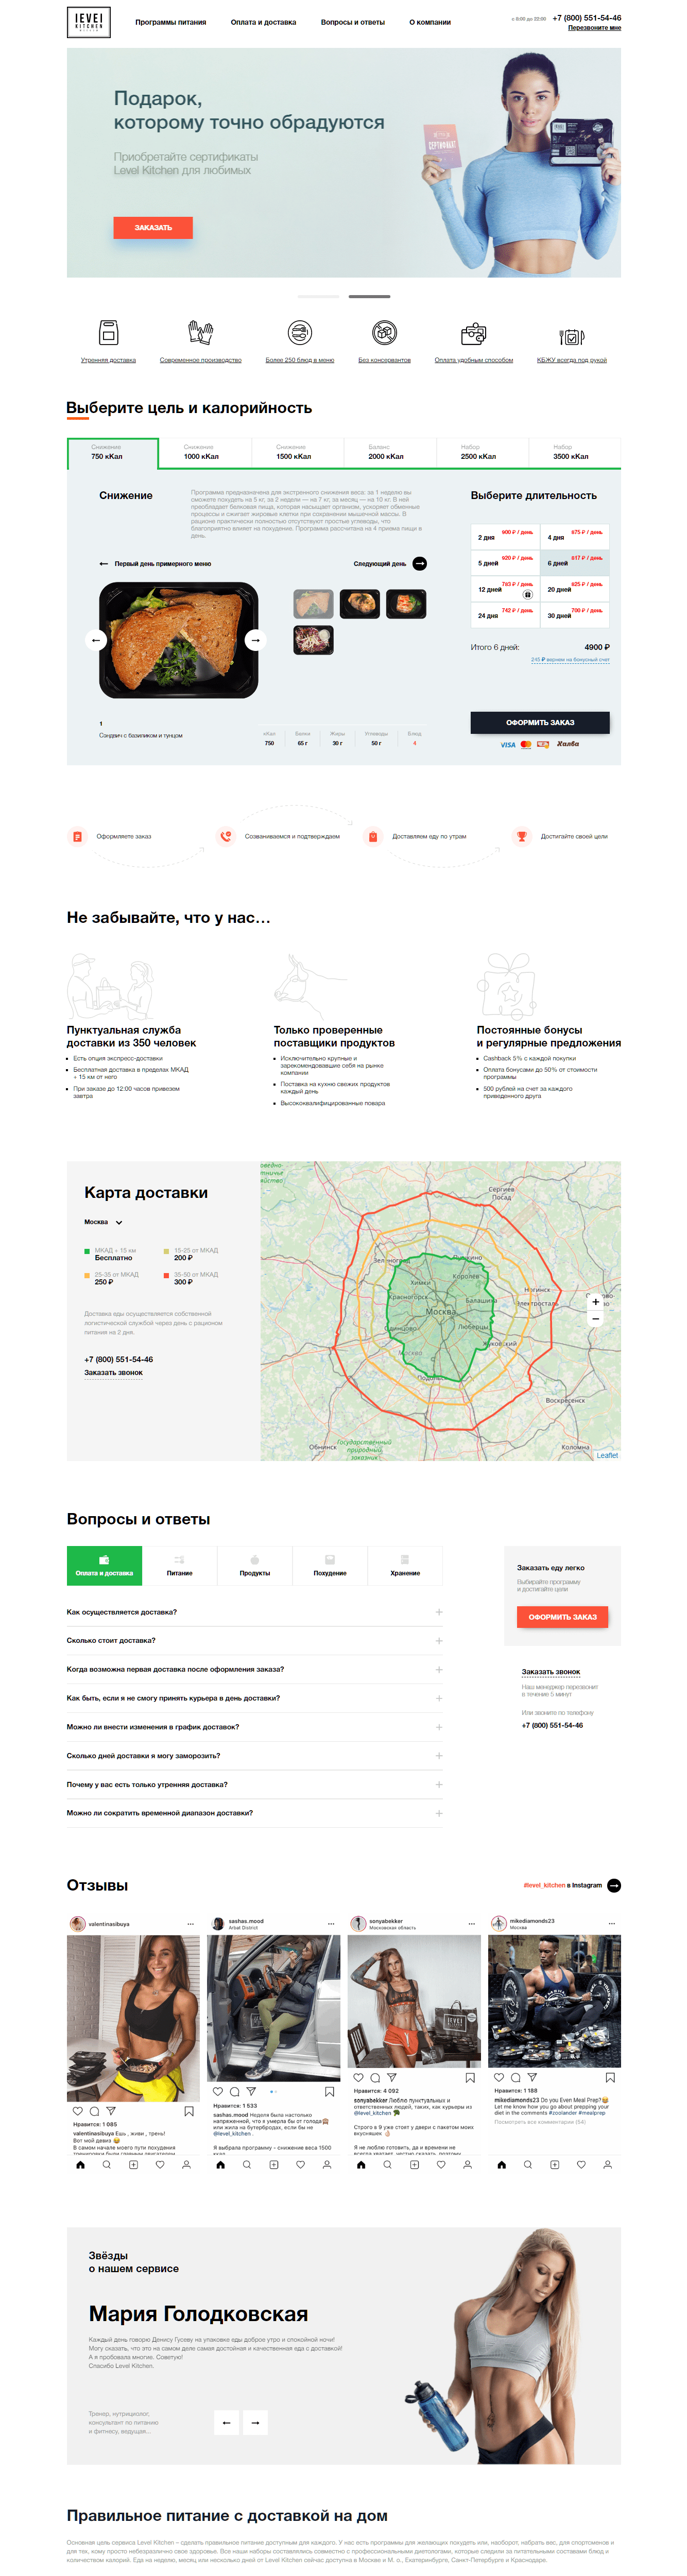The width and height of the screenshot is (687, 2576).
Task: Zoom in on the delivery map
Action: click(595, 1301)
